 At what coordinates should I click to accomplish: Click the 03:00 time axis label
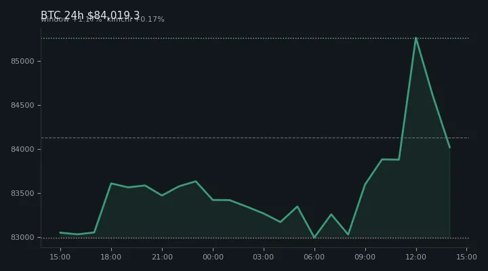pos(263,257)
